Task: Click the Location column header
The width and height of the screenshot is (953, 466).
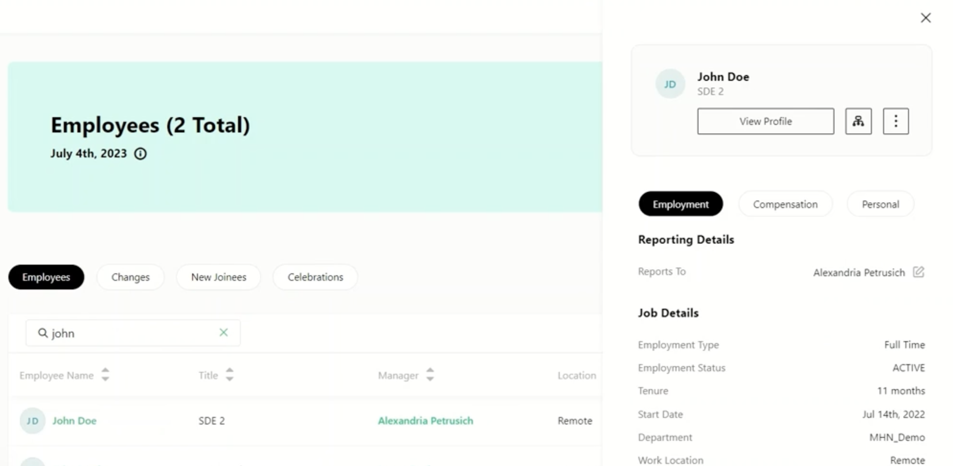Action: pos(577,376)
